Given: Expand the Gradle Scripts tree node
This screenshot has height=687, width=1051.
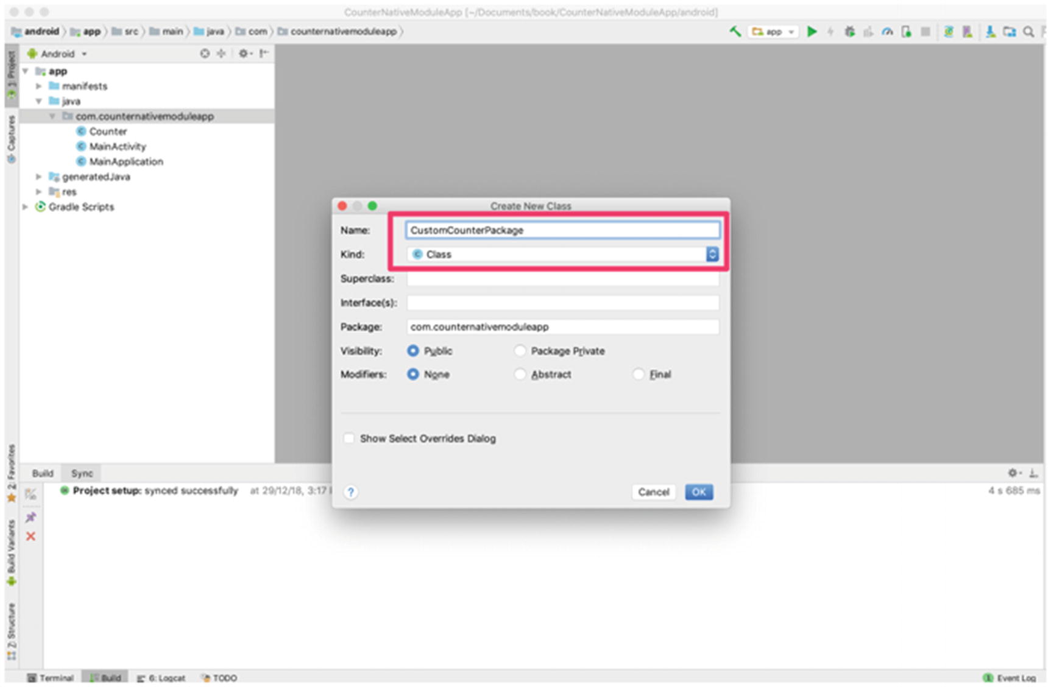Looking at the screenshot, I should [x=26, y=207].
